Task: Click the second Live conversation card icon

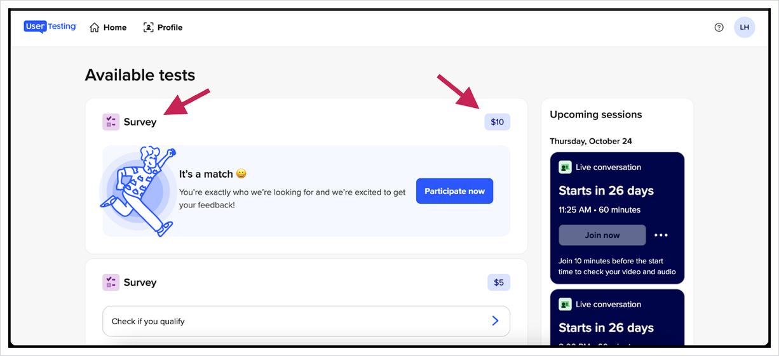Action: (565, 305)
